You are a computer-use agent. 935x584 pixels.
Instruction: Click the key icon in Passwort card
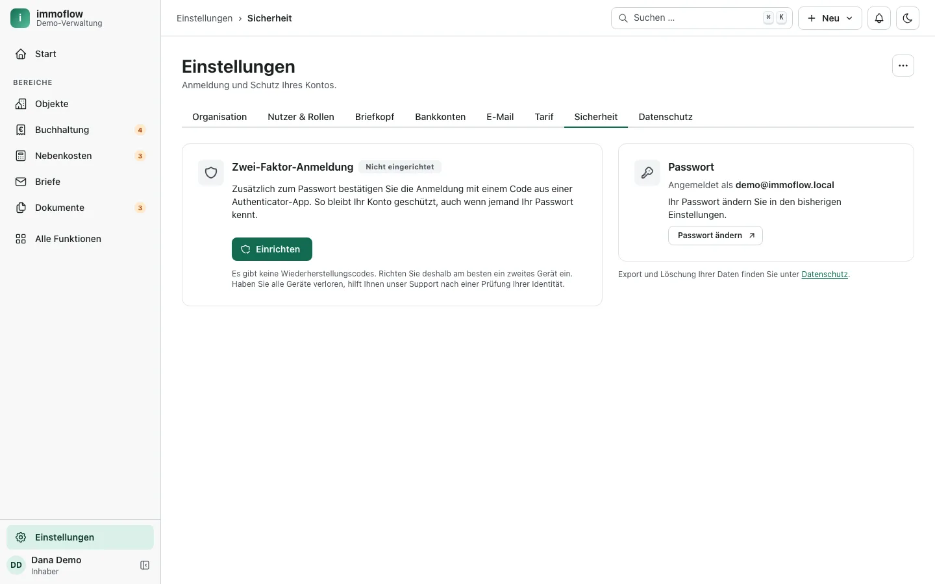(x=647, y=173)
